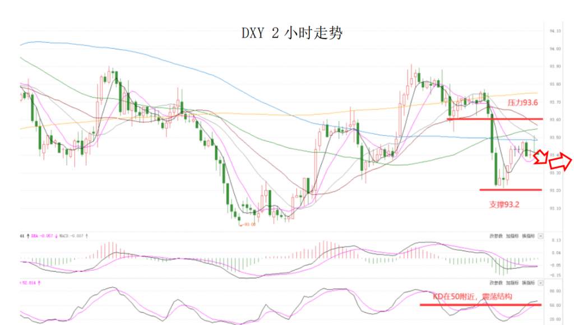Image resolution: width=574 pixels, height=325 pixels.
Task: Click the DEA -0.057 readout
Action: tap(42, 236)
